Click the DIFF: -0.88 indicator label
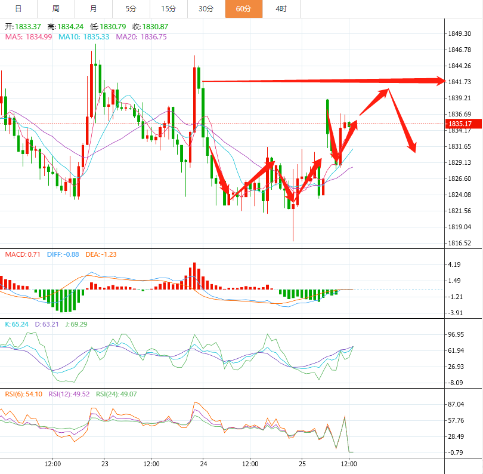The image size is (483, 474). pyautogui.click(x=63, y=254)
